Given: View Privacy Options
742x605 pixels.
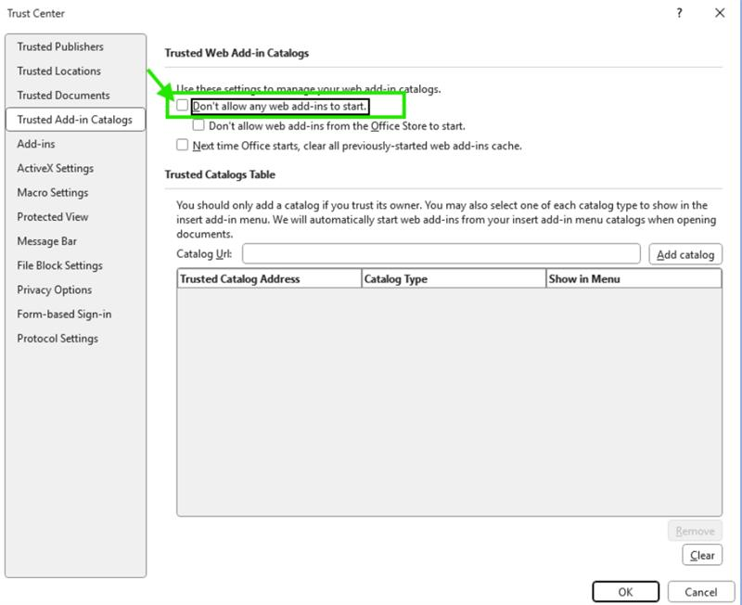Looking at the screenshot, I should click(48, 290).
